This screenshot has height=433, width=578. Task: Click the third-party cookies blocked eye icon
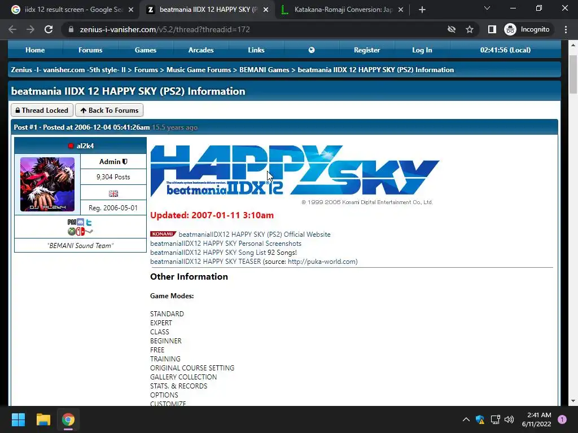point(451,29)
